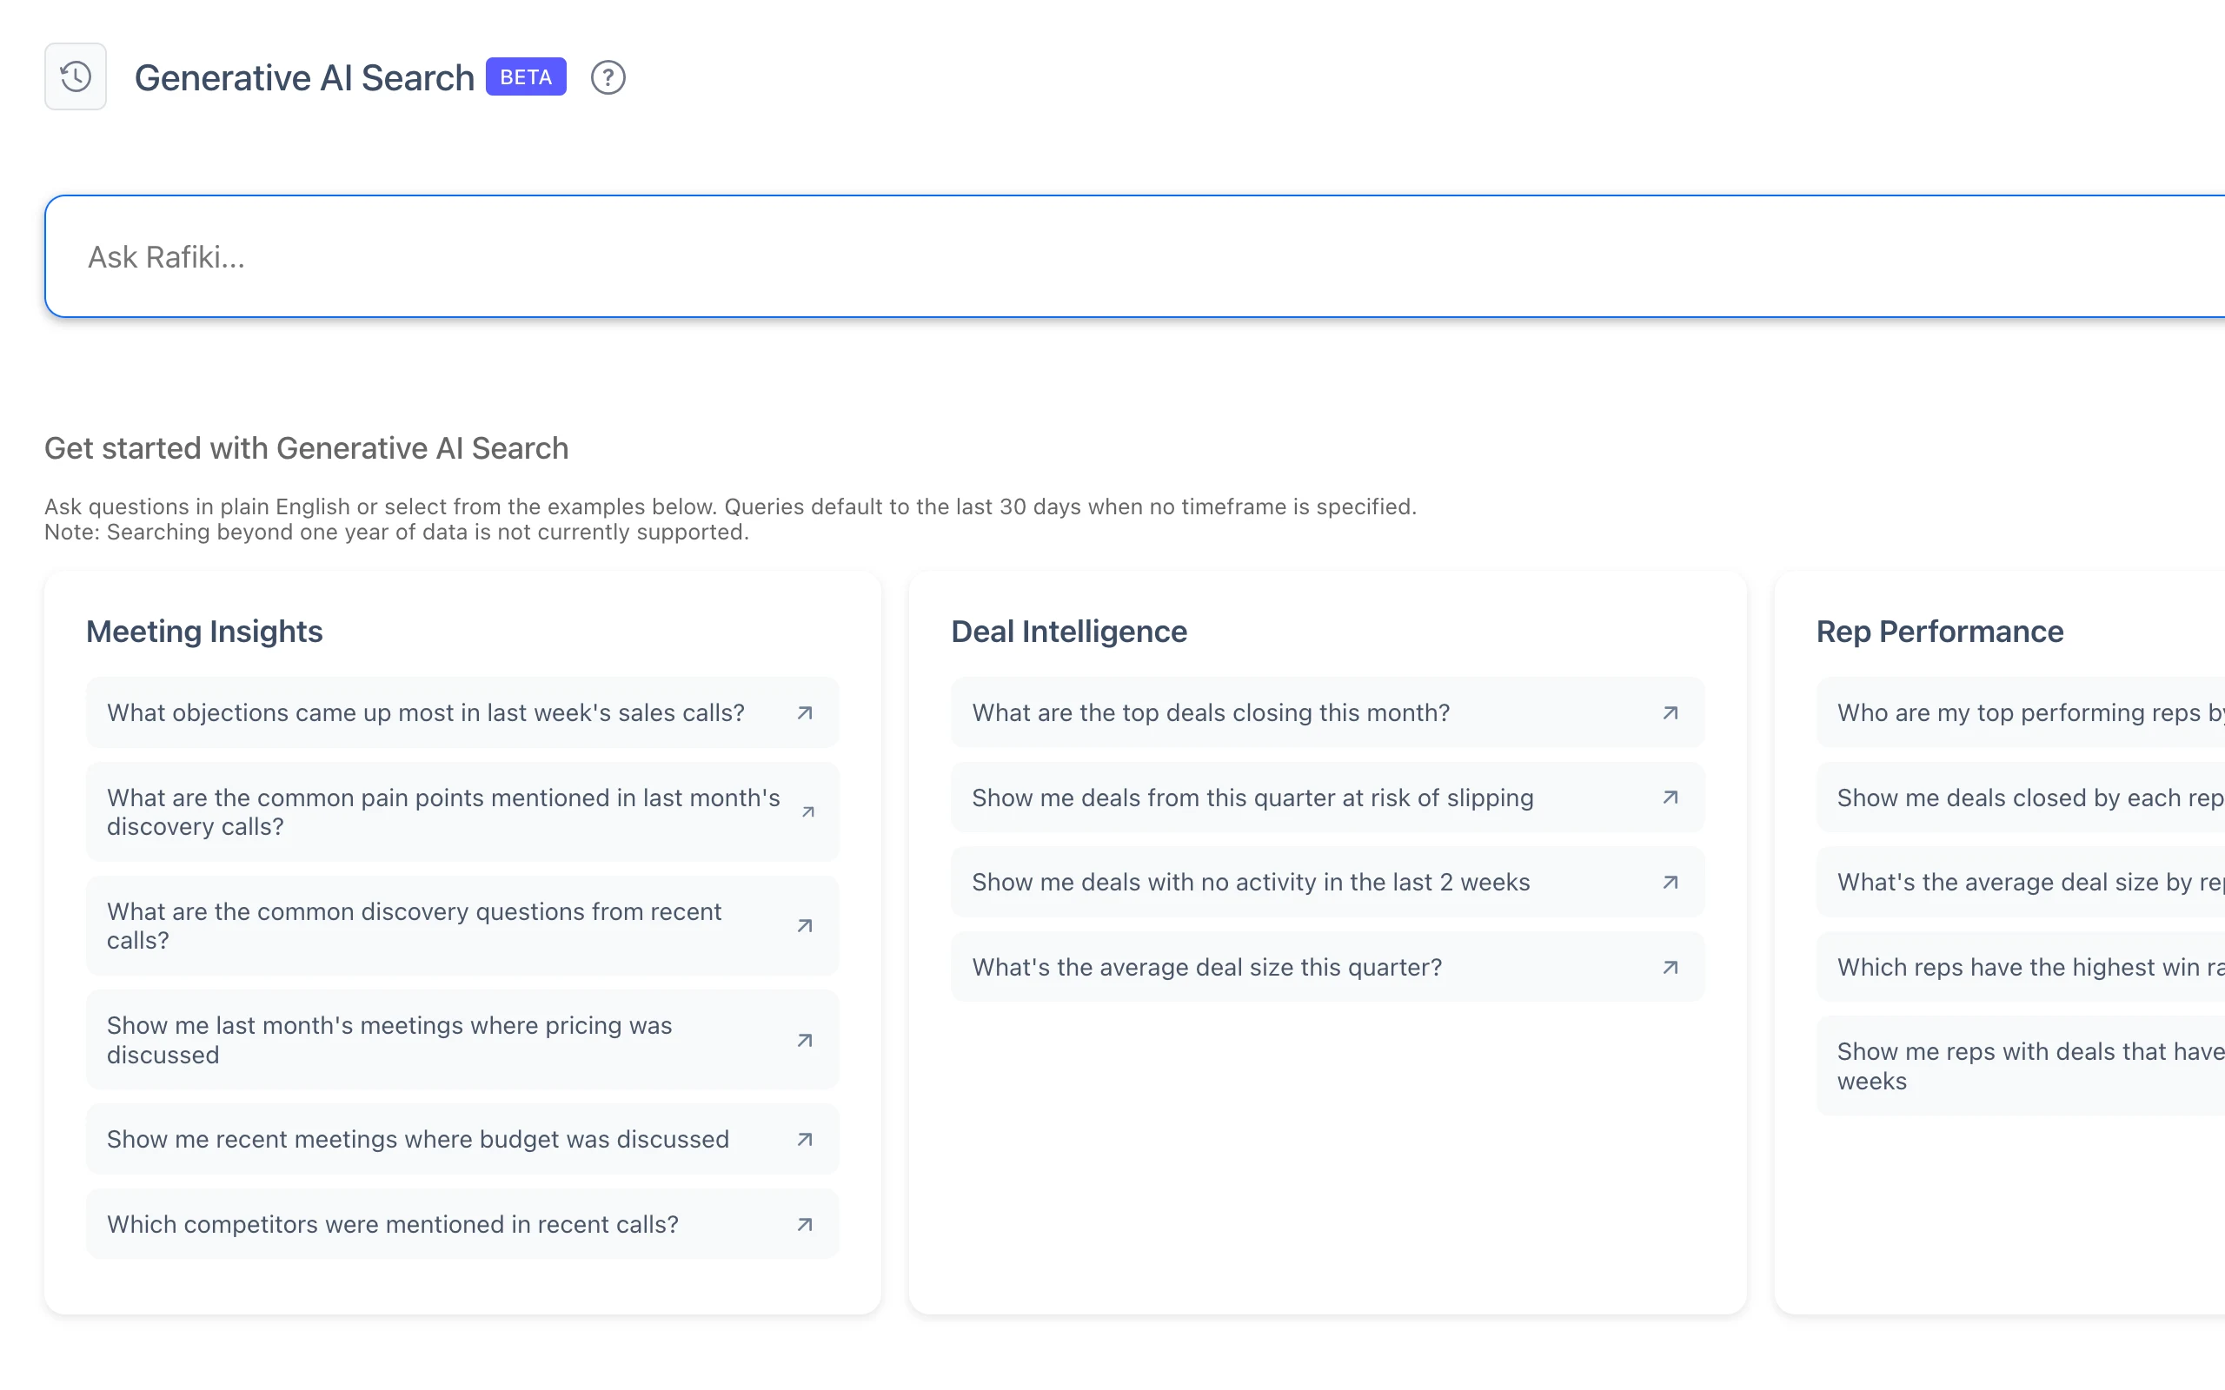Viewport: 2225px width, 1390px height.
Task: Click arrow icon beside no activity 2 weeks query
Action: point(1670,882)
